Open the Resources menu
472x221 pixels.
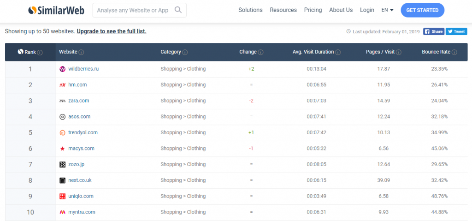click(x=283, y=10)
